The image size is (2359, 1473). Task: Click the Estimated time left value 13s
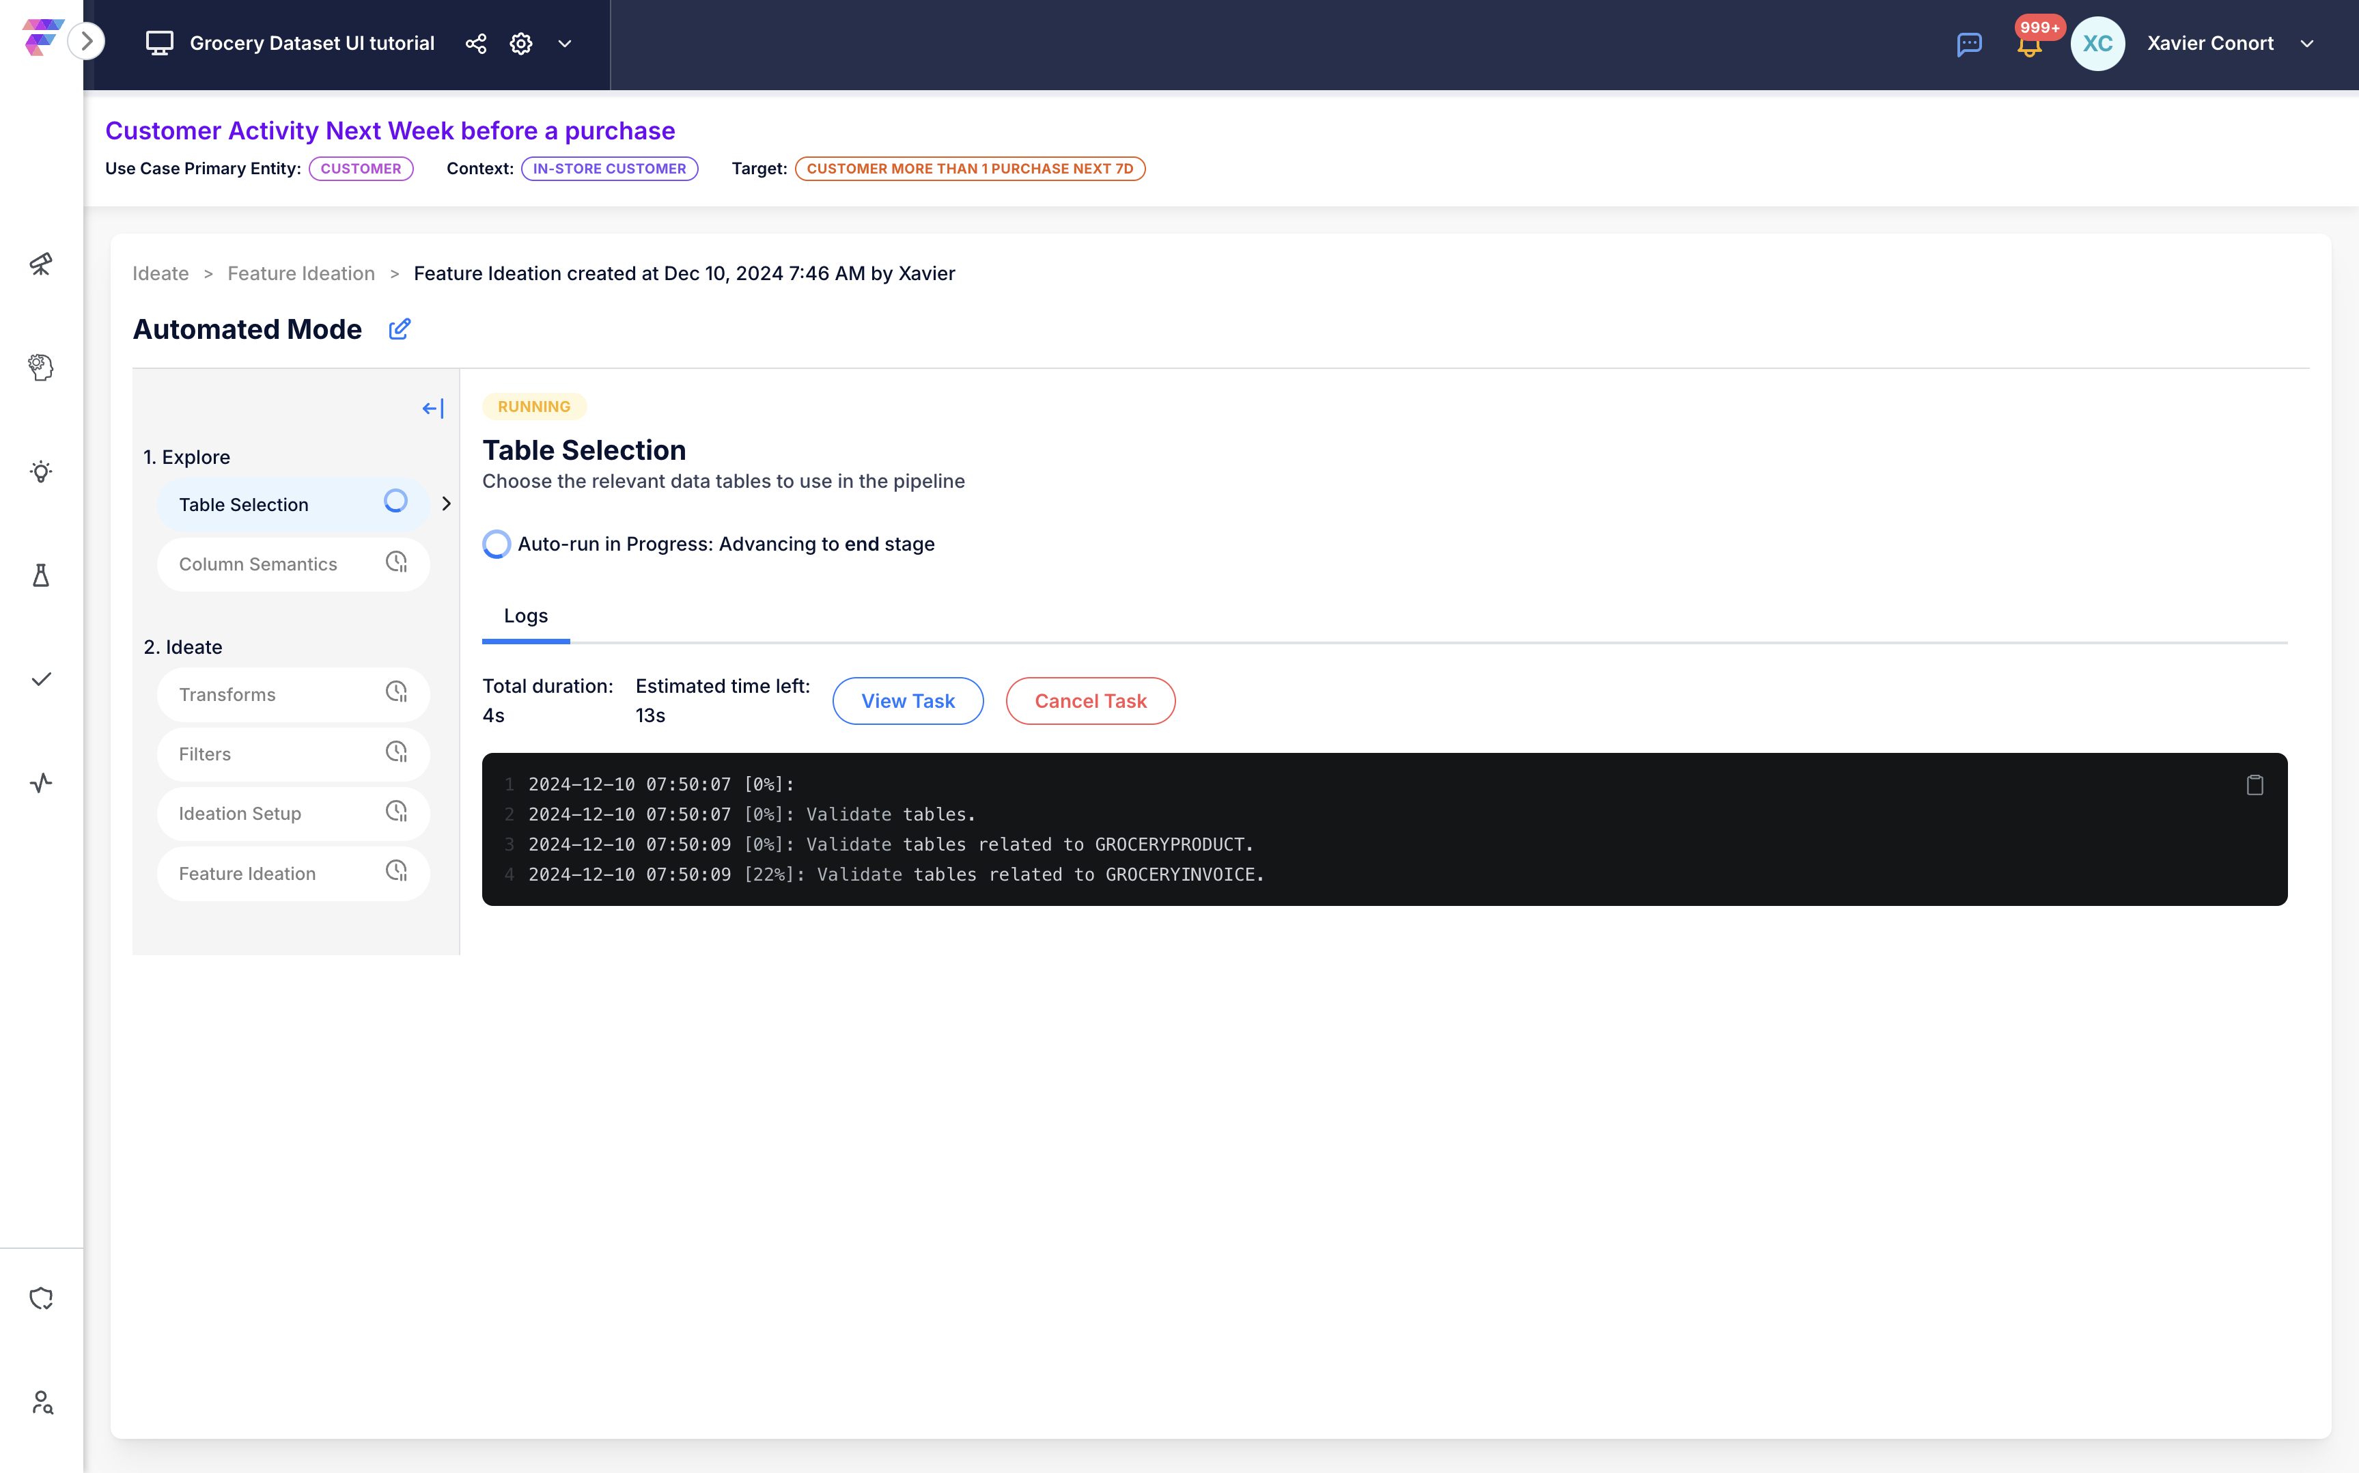(x=650, y=715)
